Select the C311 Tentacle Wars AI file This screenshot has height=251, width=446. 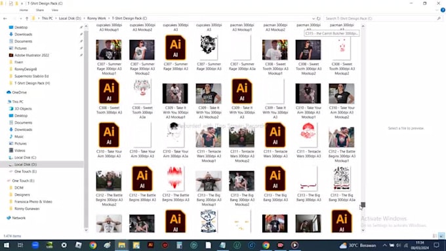pyautogui.click(x=275, y=135)
